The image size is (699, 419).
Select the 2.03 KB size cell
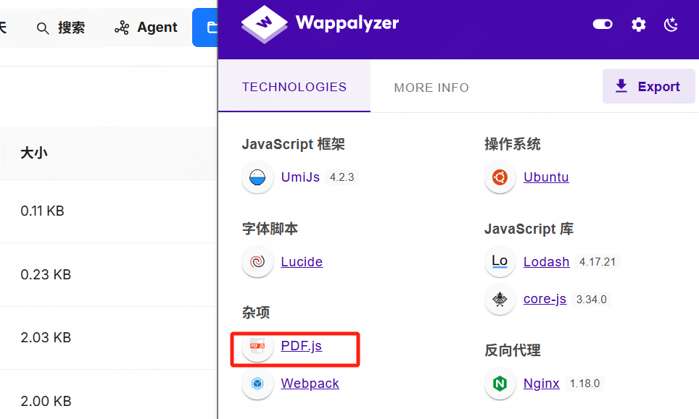46,338
